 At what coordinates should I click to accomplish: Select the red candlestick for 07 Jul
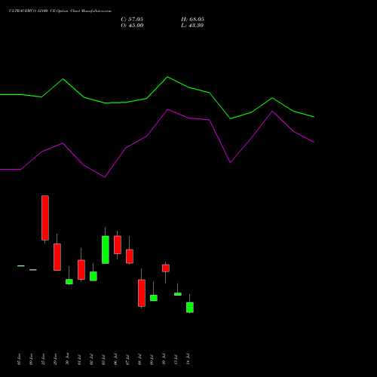coord(130,256)
